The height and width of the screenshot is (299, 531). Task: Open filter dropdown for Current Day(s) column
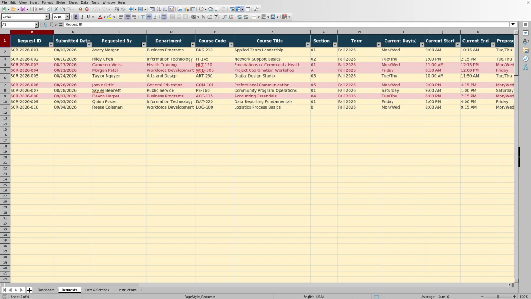click(x=422, y=44)
